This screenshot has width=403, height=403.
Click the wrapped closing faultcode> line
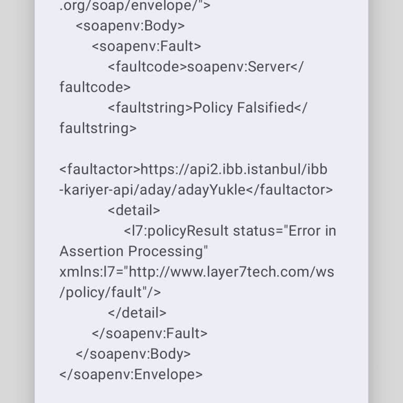[x=95, y=87]
